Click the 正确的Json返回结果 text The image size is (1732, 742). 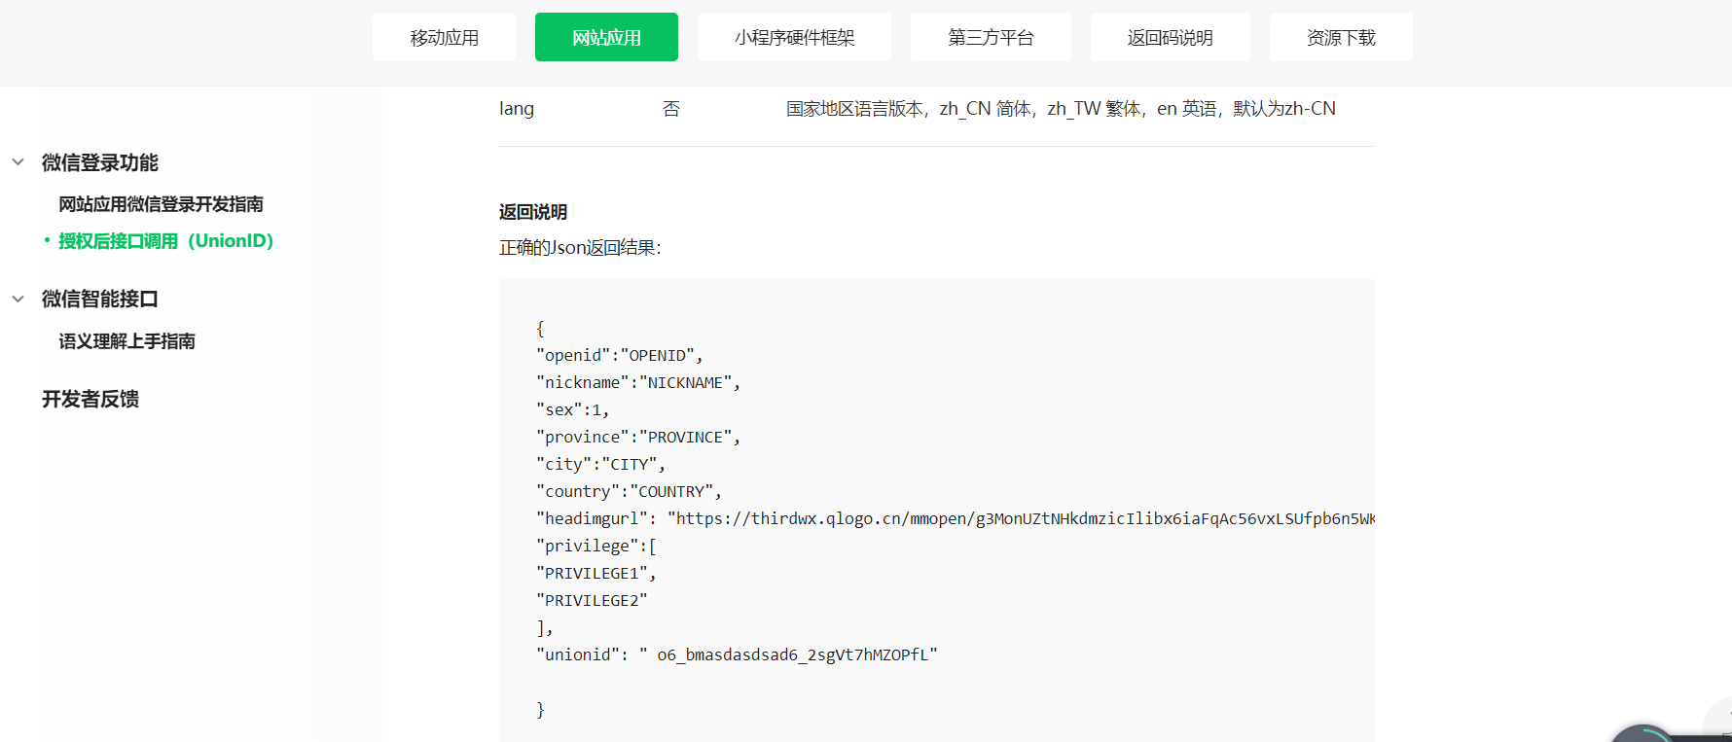[x=580, y=248]
